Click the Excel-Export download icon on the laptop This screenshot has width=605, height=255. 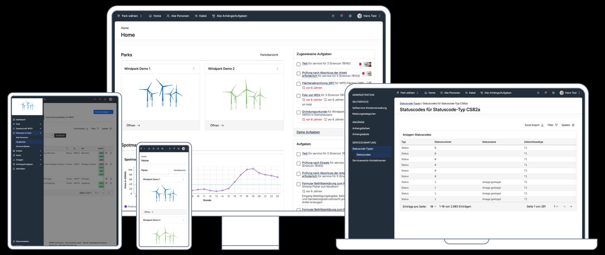[x=542, y=125]
